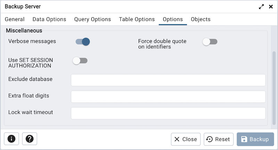278x150 pixels.
Task: Open the info icon button
Action: (11, 139)
